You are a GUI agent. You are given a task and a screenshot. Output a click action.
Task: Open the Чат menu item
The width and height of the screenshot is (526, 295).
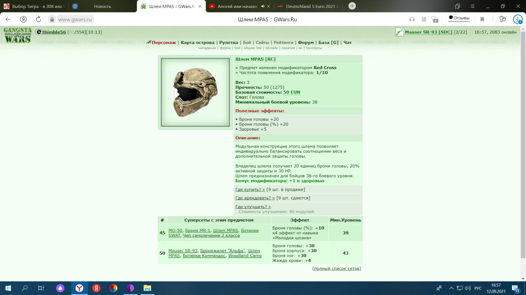pyautogui.click(x=348, y=43)
